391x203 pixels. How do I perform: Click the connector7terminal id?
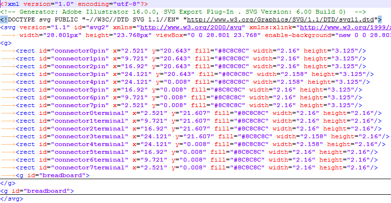click(84, 168)
